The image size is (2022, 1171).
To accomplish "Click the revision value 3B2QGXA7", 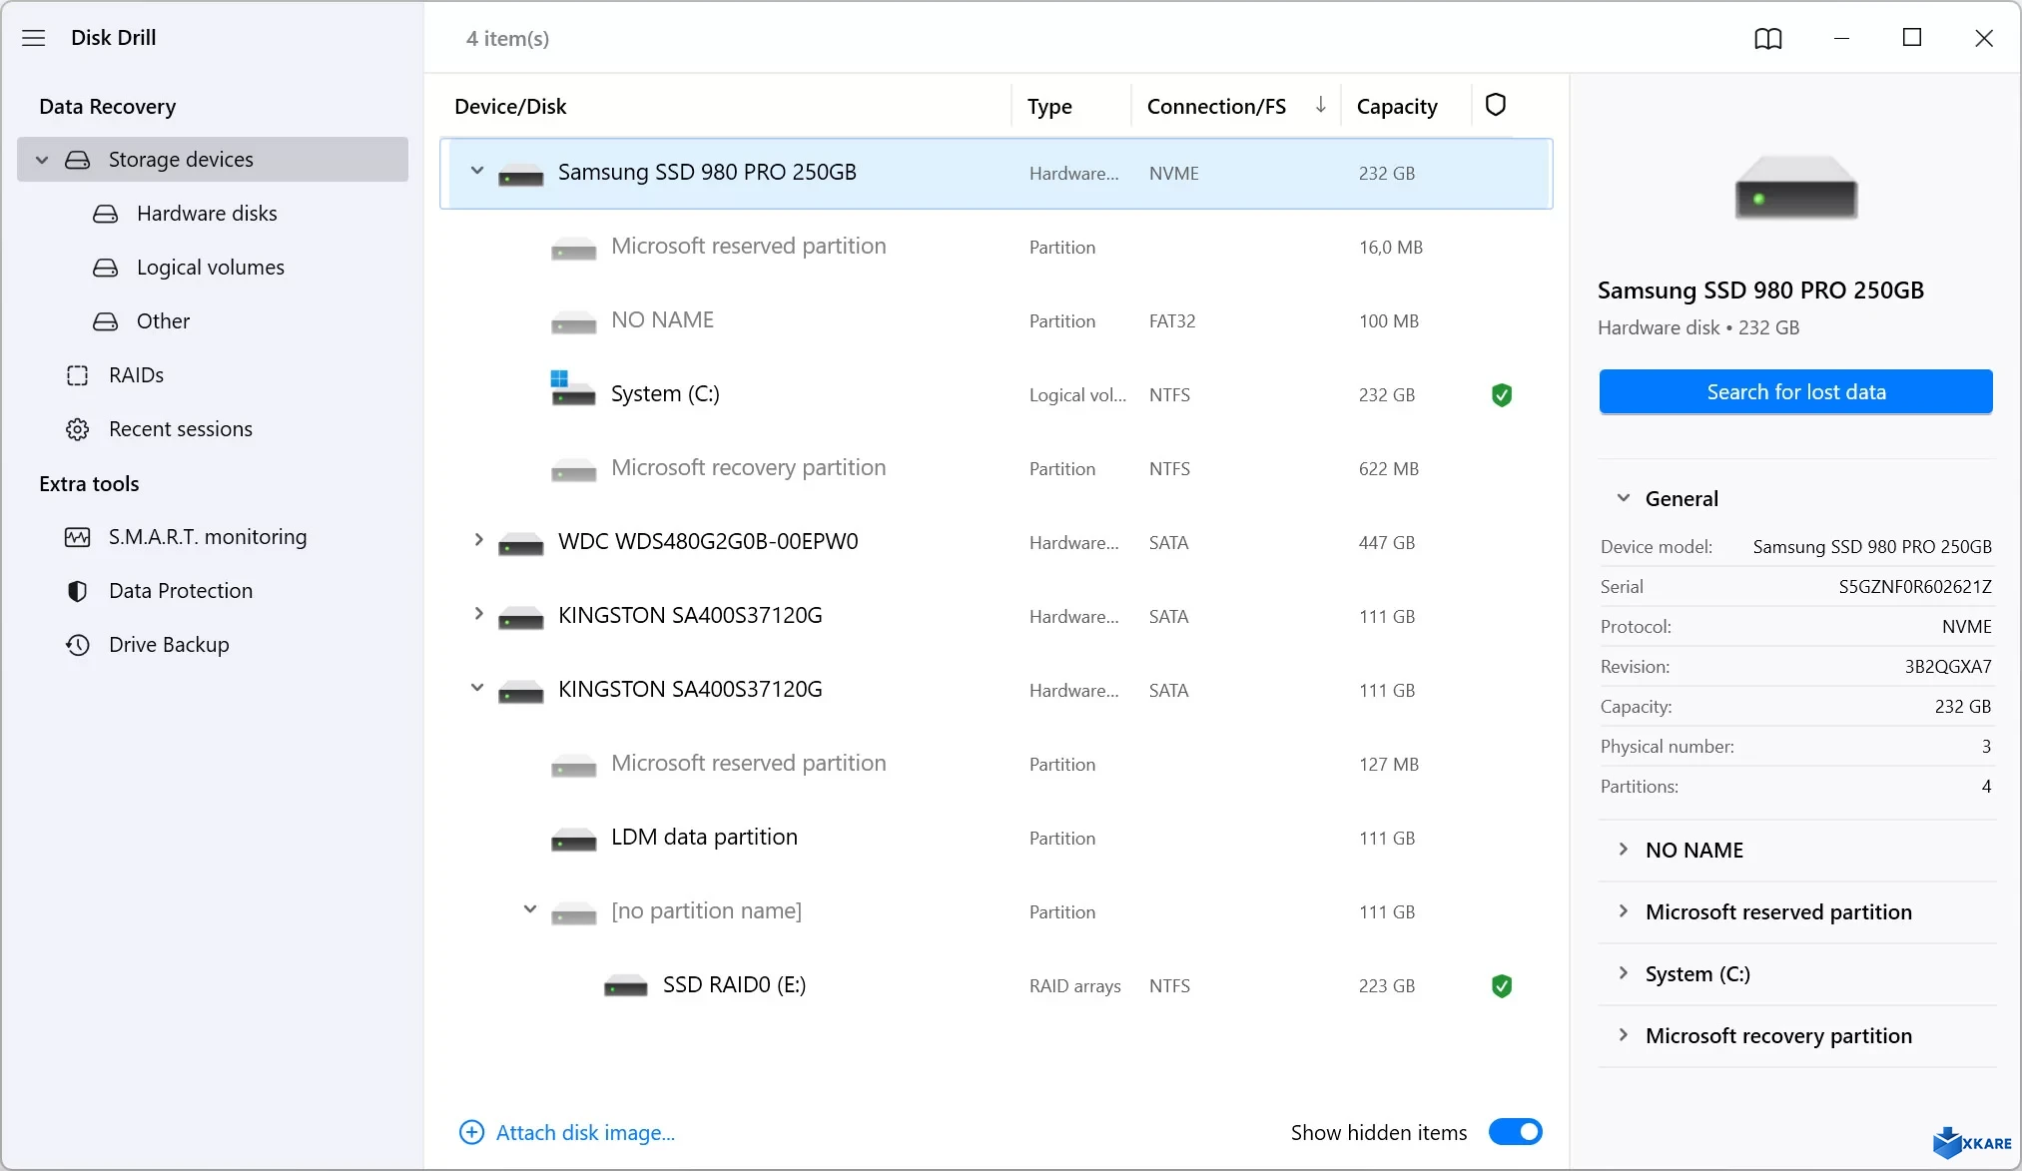I will tap(1948, 667).
